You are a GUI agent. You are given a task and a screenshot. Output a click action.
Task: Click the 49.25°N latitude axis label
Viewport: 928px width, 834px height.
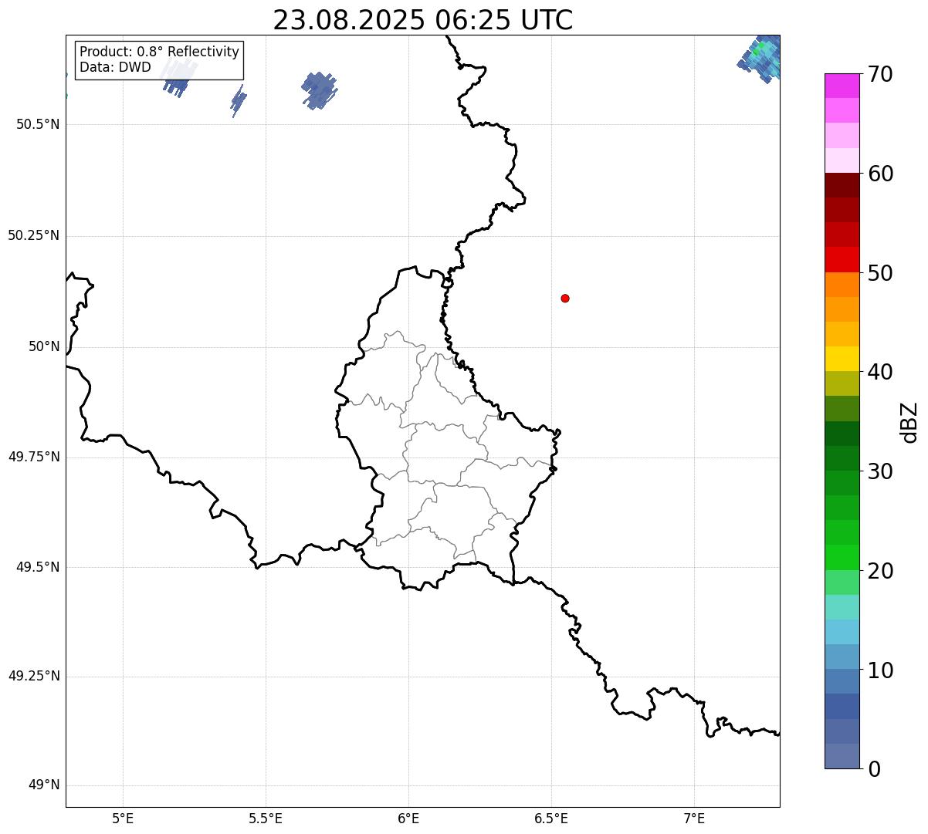[x=34, y=676]
